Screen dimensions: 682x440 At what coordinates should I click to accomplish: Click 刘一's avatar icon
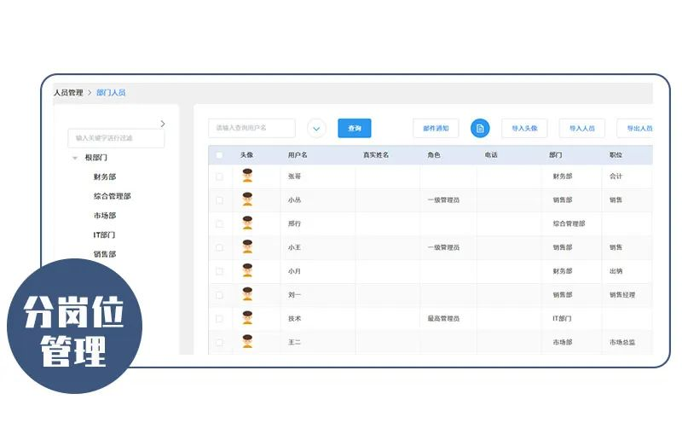pyautogui.click(x=247, y=294)
